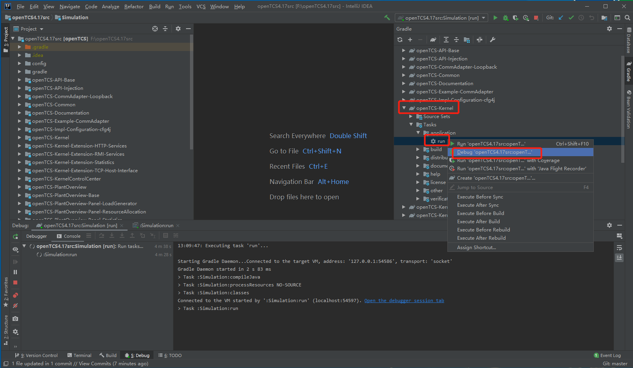Expand openTCS-Kernel folder in Project tree
Image resolution: width=633 pixels, height=368 pixels.
click(x=19, y=137)
